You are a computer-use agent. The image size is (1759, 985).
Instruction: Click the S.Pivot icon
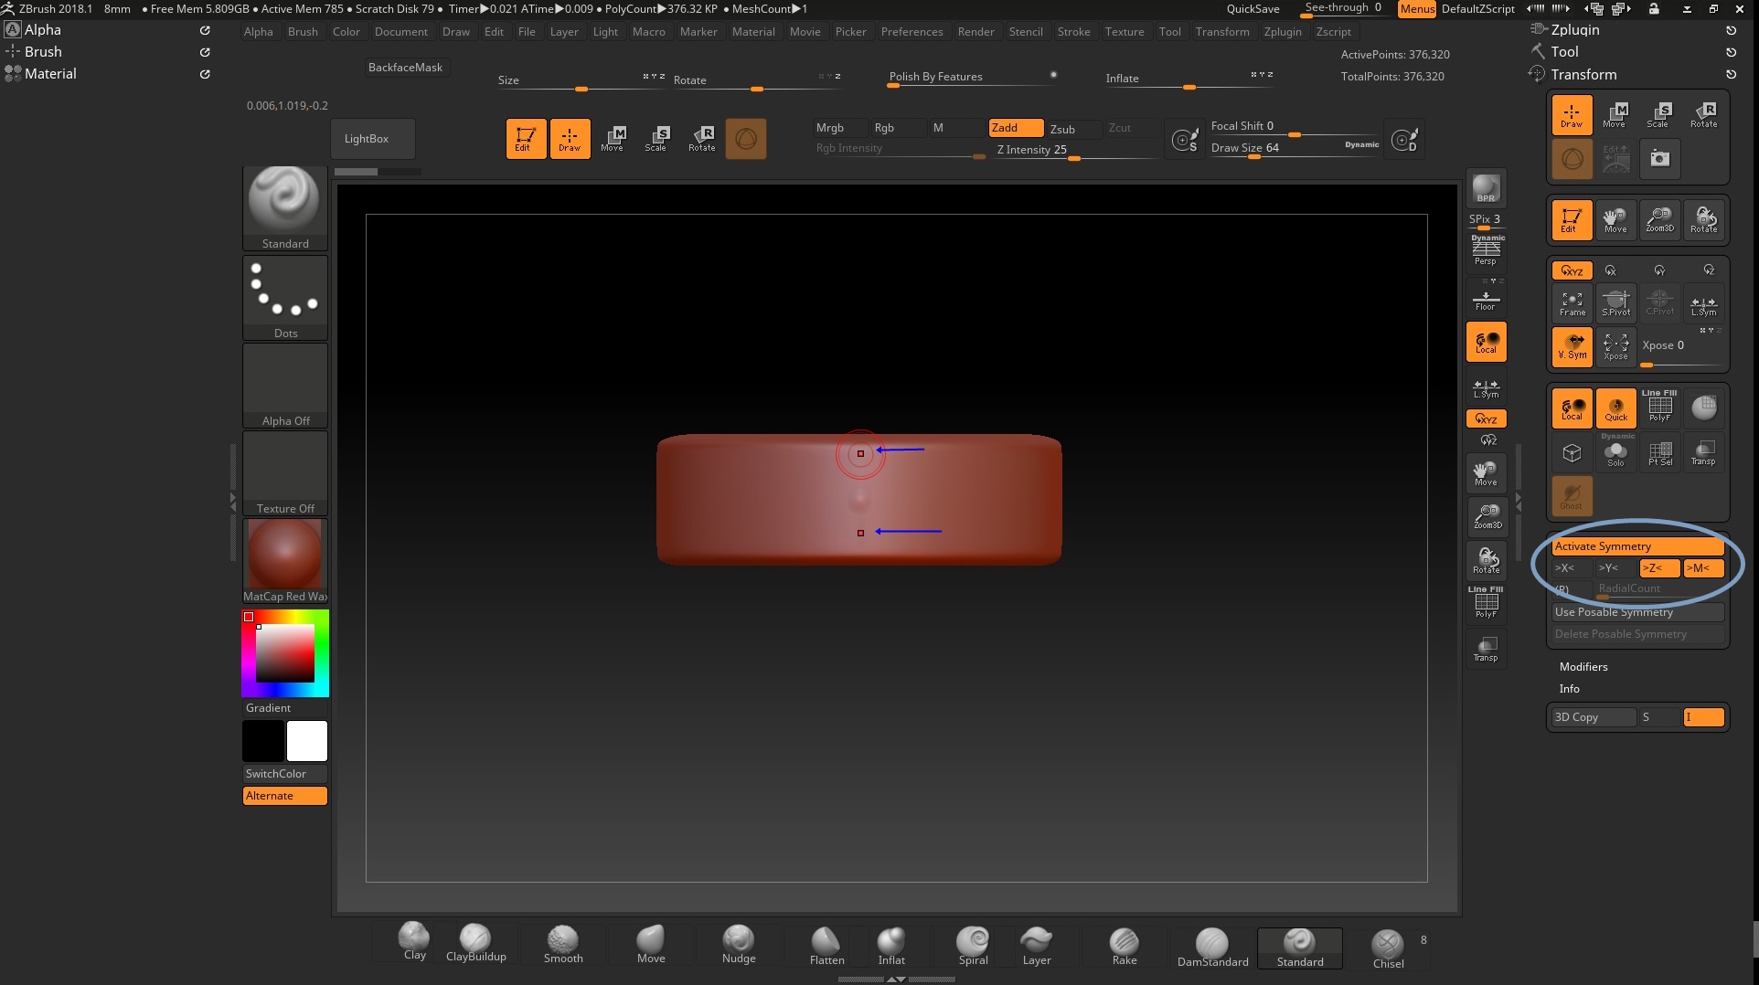[x=1615, y=303]
